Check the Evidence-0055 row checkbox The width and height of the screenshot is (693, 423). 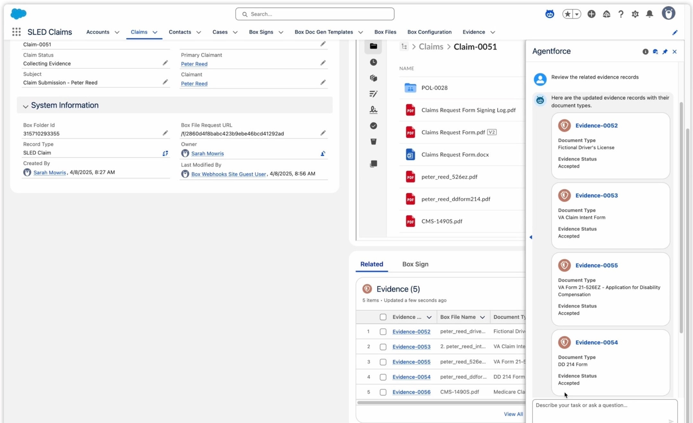pyautogui.click(x=383, y=362)
